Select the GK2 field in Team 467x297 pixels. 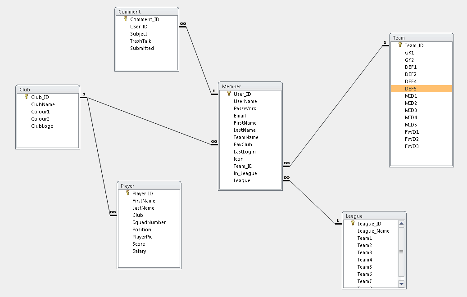click(x=409, y=60)
